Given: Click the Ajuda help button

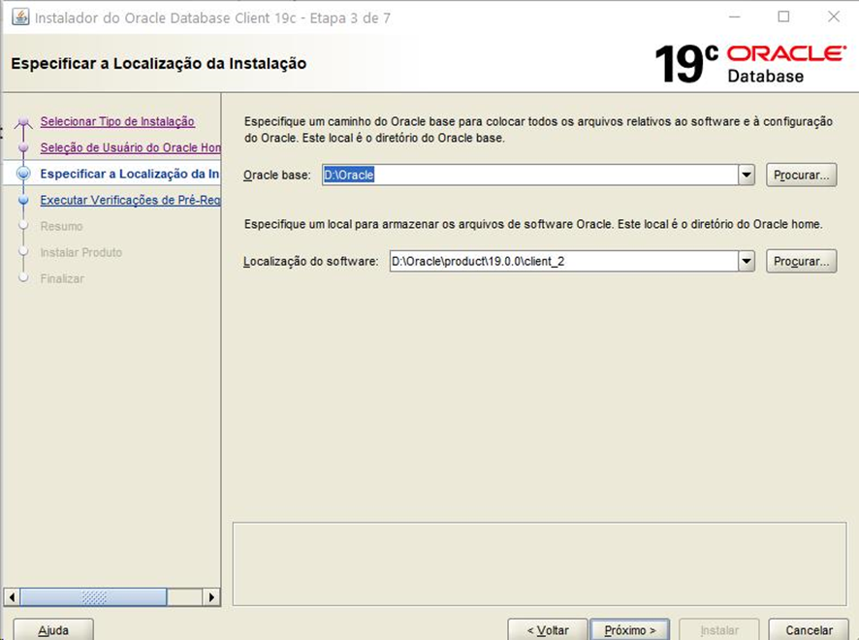Looking at the screenshot, I should 53,629.
